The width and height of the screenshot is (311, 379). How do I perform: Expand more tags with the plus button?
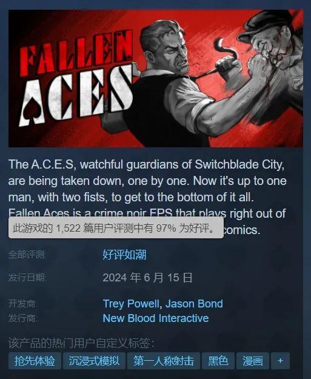280,361
